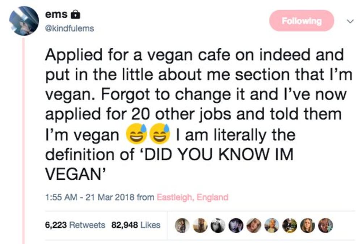Open the black-and-white liker avatar
This screenshot has height=244, width=362.
pos(218,225)
